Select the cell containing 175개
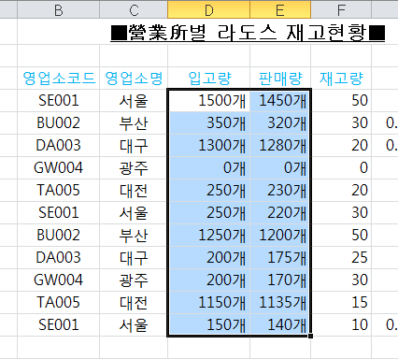398x359 pixels. 280,257
